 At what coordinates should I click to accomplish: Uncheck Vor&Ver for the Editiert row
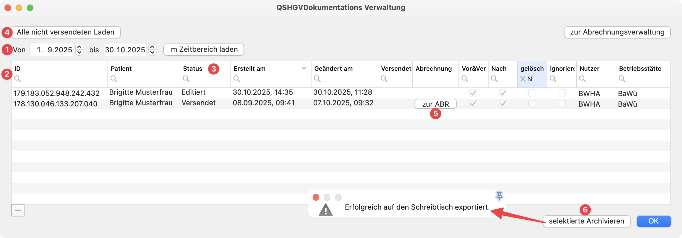[x=473, y=93]
